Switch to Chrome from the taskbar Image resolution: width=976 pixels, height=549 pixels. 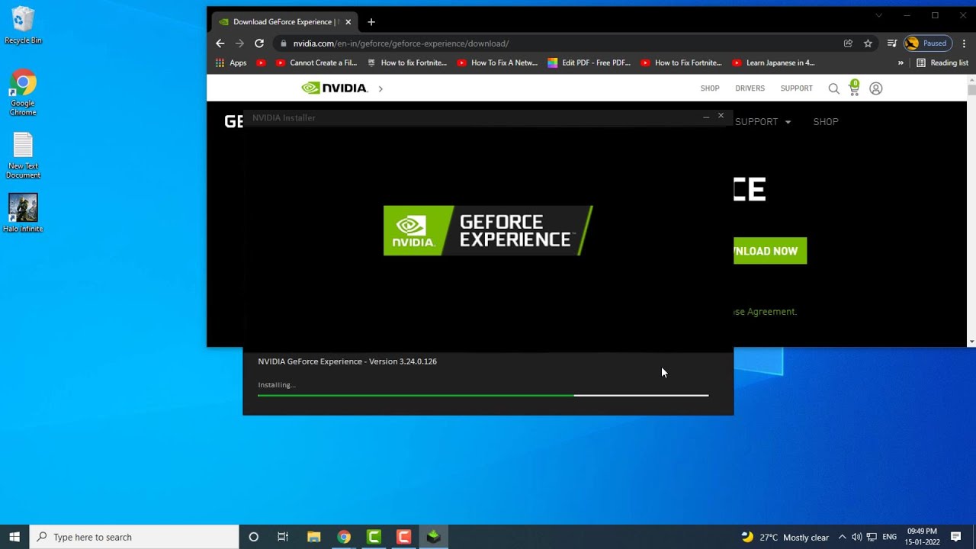[344, 537]
